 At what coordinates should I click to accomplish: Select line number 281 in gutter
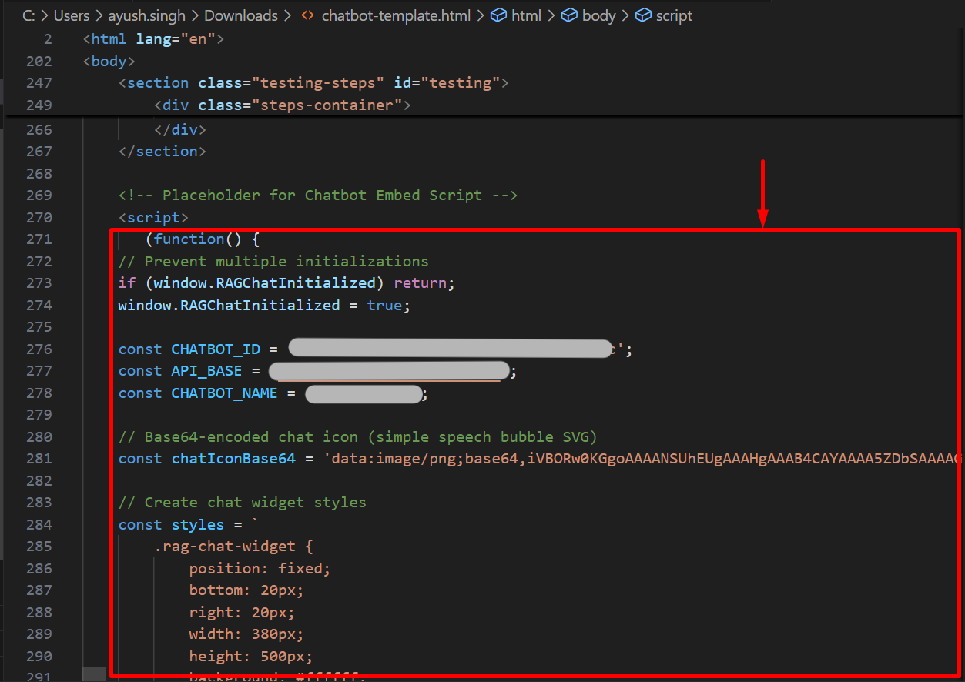39,459
